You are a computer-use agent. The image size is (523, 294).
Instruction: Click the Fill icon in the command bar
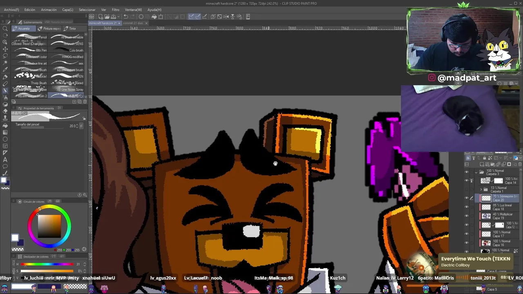[x=154, y=17]
